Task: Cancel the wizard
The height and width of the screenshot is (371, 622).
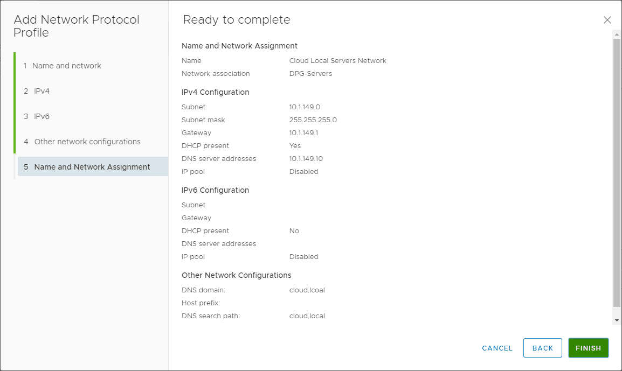Action: [x=497, y=348]
